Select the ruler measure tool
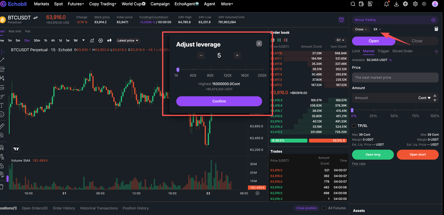Screen dimensions: 444x215 (2, 126)
